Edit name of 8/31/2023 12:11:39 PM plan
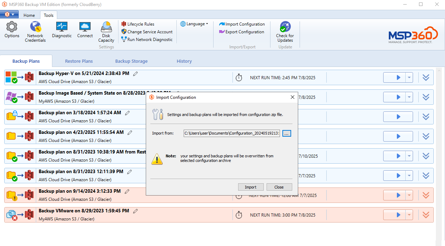The image size is (445, 246). 130,172
